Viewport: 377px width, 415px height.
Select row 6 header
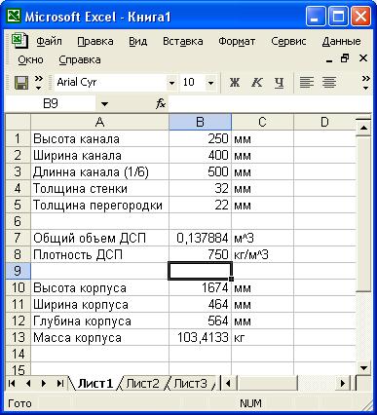tap(19, 221)
